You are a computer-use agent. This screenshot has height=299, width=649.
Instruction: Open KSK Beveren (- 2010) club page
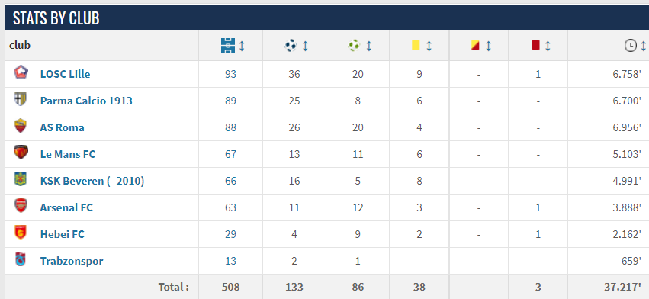click(92, 181)
